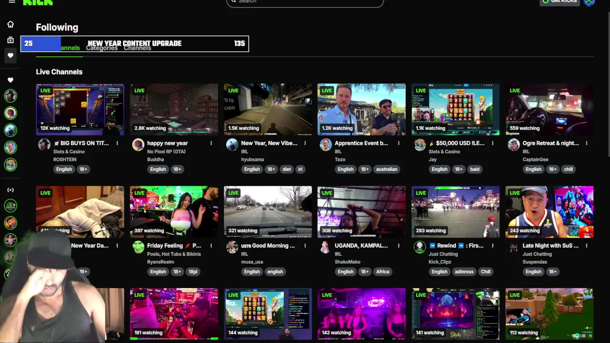Image resolution: width=610 pixels, height=343 pixels.
Task: Open options menu for Good Morning stream
Action: click(305, 245)
